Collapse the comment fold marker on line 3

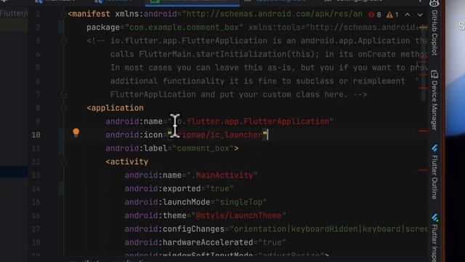coord(63,41)
